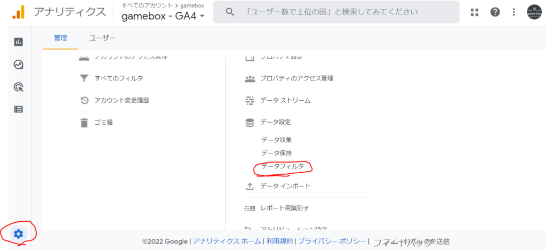Collapse the データ設定 section
546x250 pixels.
point(275,122)
